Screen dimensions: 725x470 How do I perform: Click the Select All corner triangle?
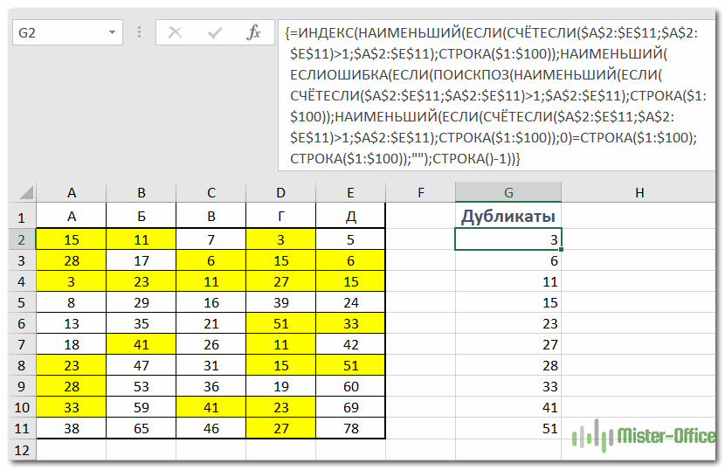pyautogui.click(x=24, y=193)
